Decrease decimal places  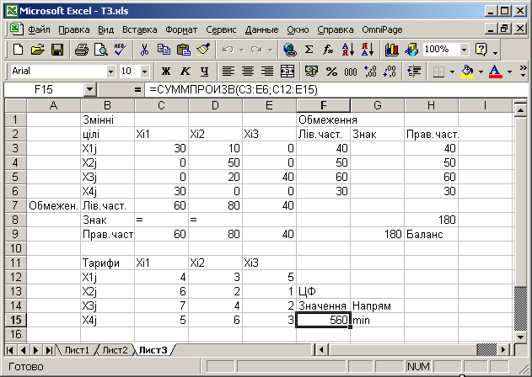(390, 72)
